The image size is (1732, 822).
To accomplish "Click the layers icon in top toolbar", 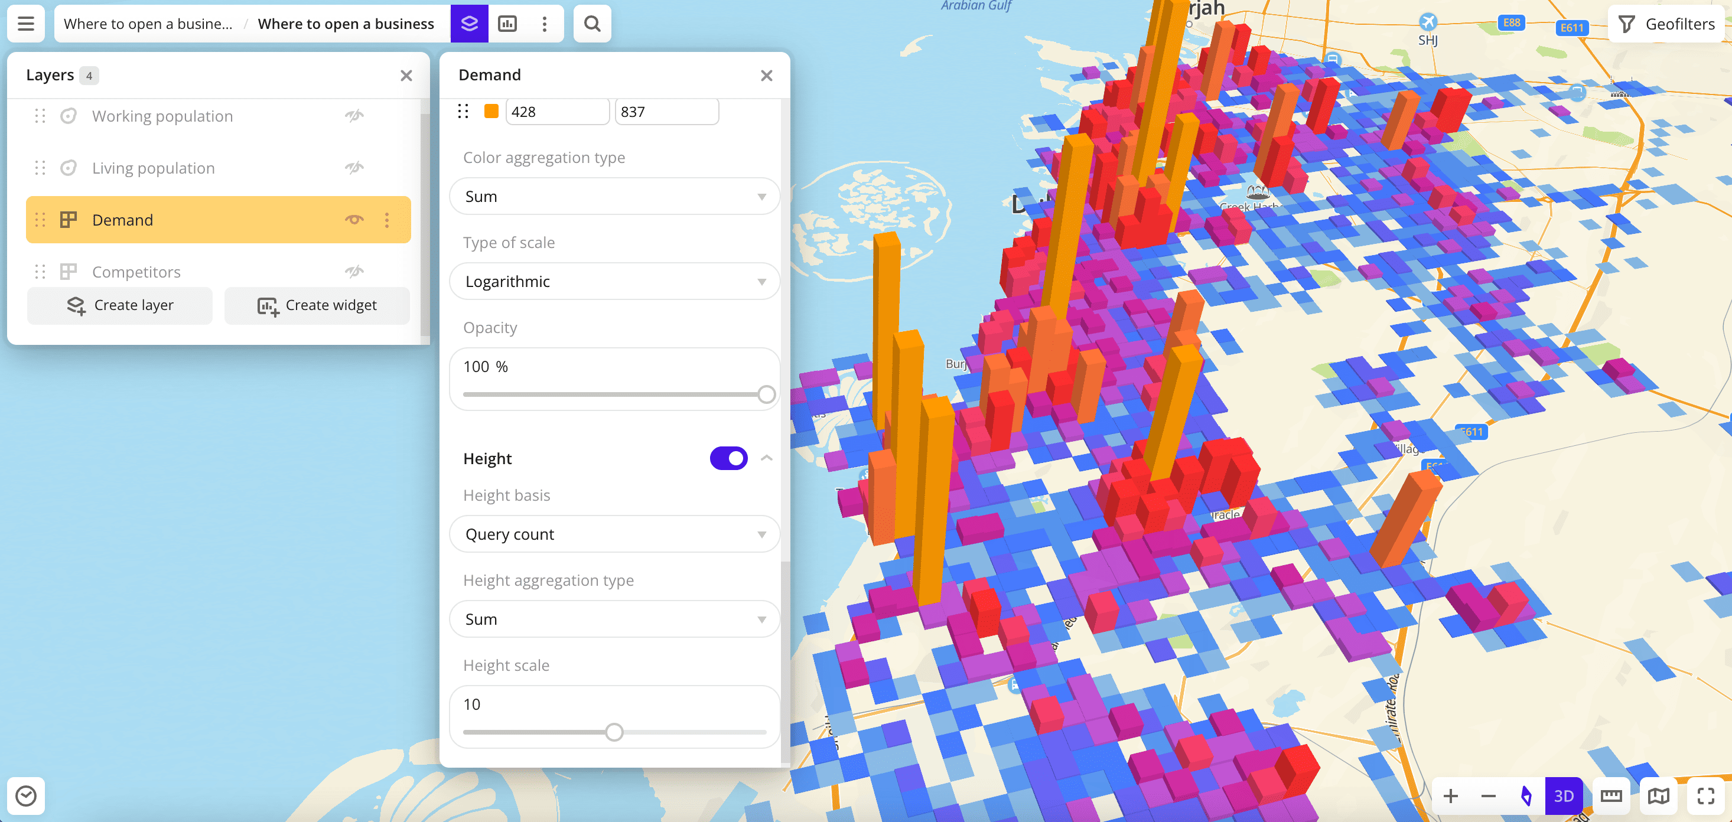I will 469,24.
